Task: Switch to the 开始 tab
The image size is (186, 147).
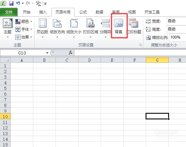Action: pos(26,12)
